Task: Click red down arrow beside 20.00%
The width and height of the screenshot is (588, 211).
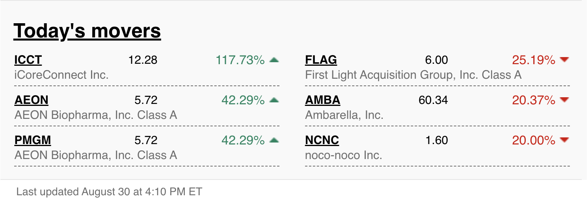Action: pyautogui.click(x=564, y=140)
